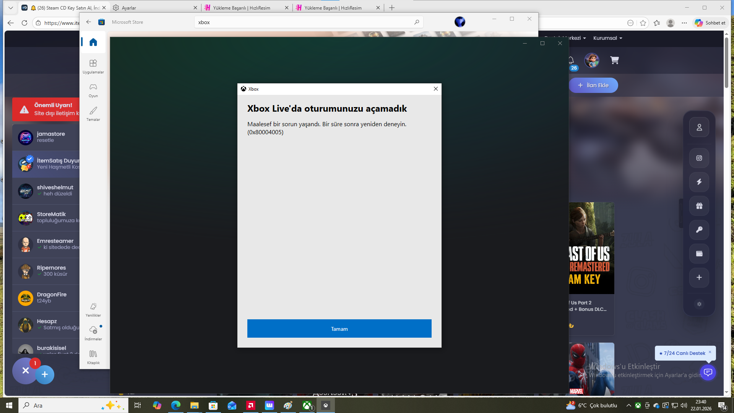Open the jamastore chat
The image size is (734, 413).
click(46, 137)
